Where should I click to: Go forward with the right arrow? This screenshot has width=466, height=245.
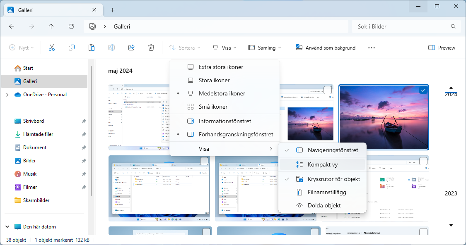(31, 26)
